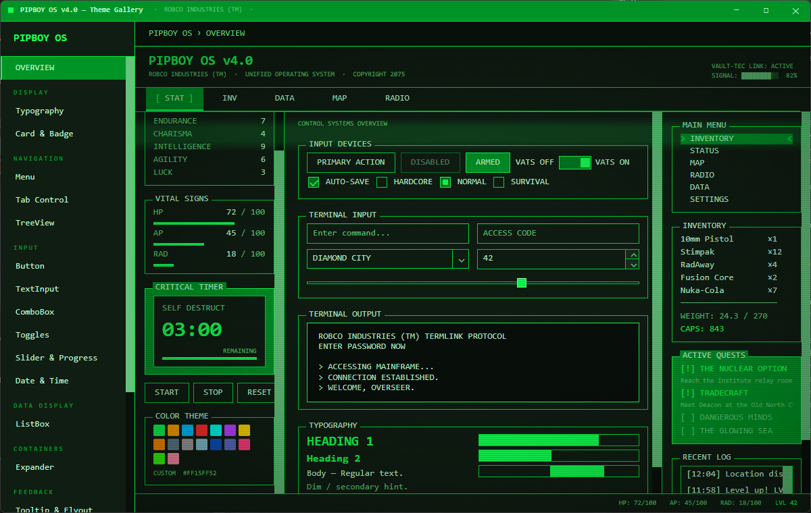Screen dimensions: 811x513
Task: Toggle the VATS ON switch
Action: [575, 162]
